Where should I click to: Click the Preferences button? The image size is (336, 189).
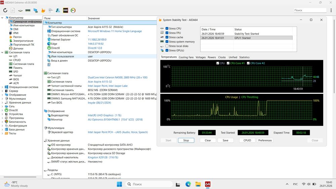(x=265, y=140)
